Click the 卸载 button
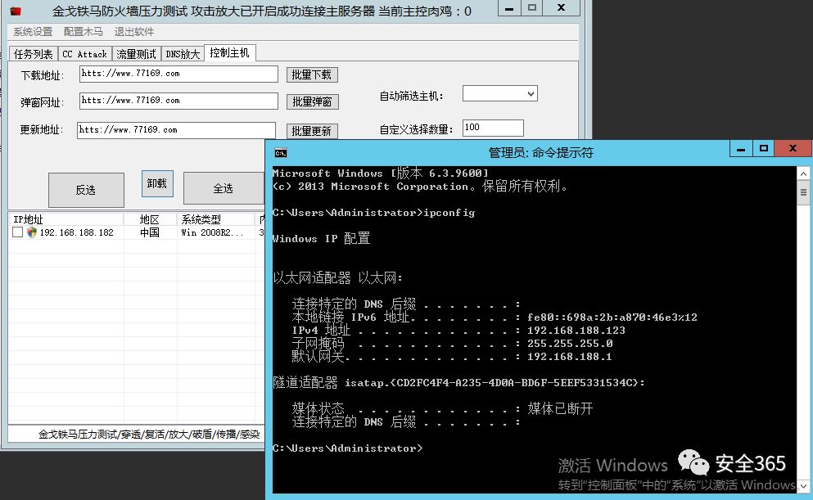This screenshot has height=500, width=813. (x=157, y=183)
